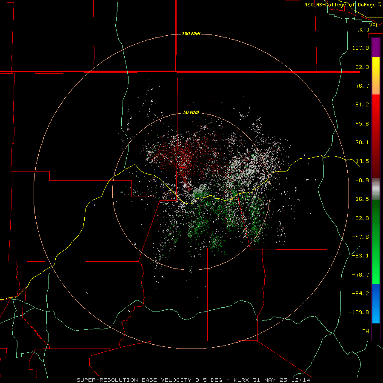
Task: Click the 14.5 velocity scale value
Action: click(362, 161)
